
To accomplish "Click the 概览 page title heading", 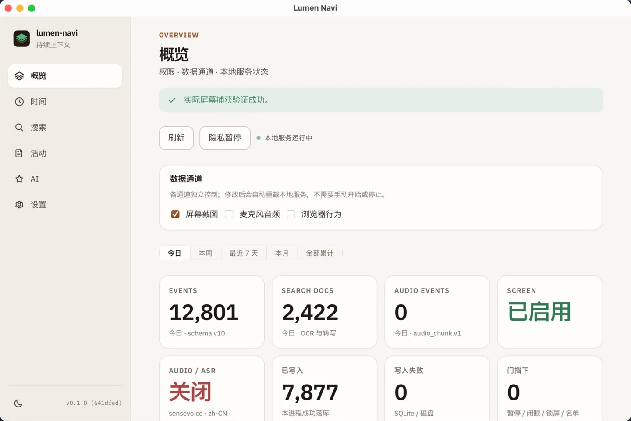I will tap(174, 55).
